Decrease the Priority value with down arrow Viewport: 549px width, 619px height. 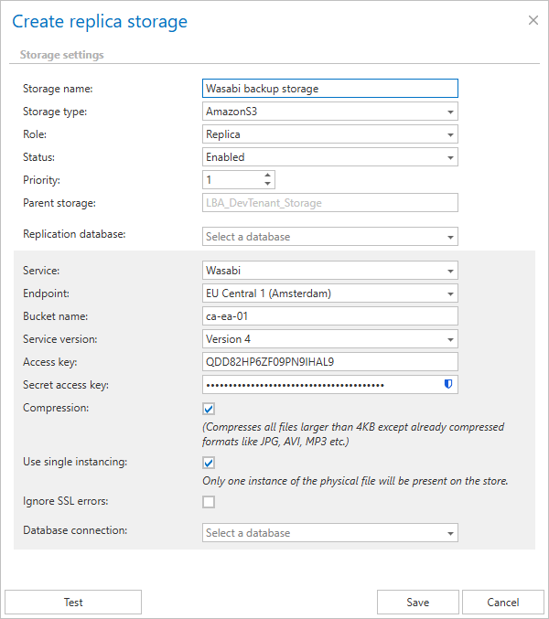tap(267, 184)
